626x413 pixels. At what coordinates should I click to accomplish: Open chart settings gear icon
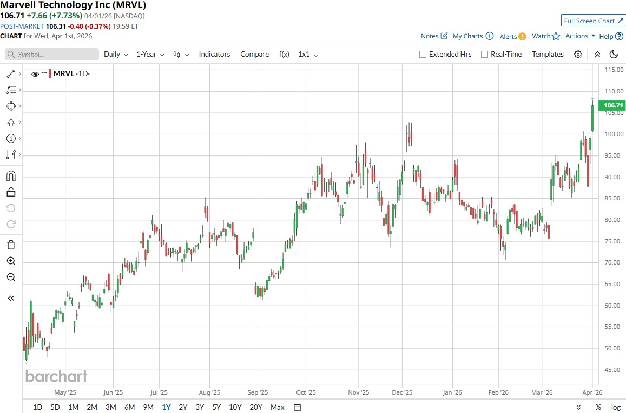(x=578, y=54)
